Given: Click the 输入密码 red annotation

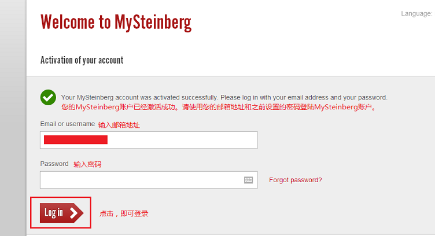Looking at the screenshot, I should click(x=87, y=165).
